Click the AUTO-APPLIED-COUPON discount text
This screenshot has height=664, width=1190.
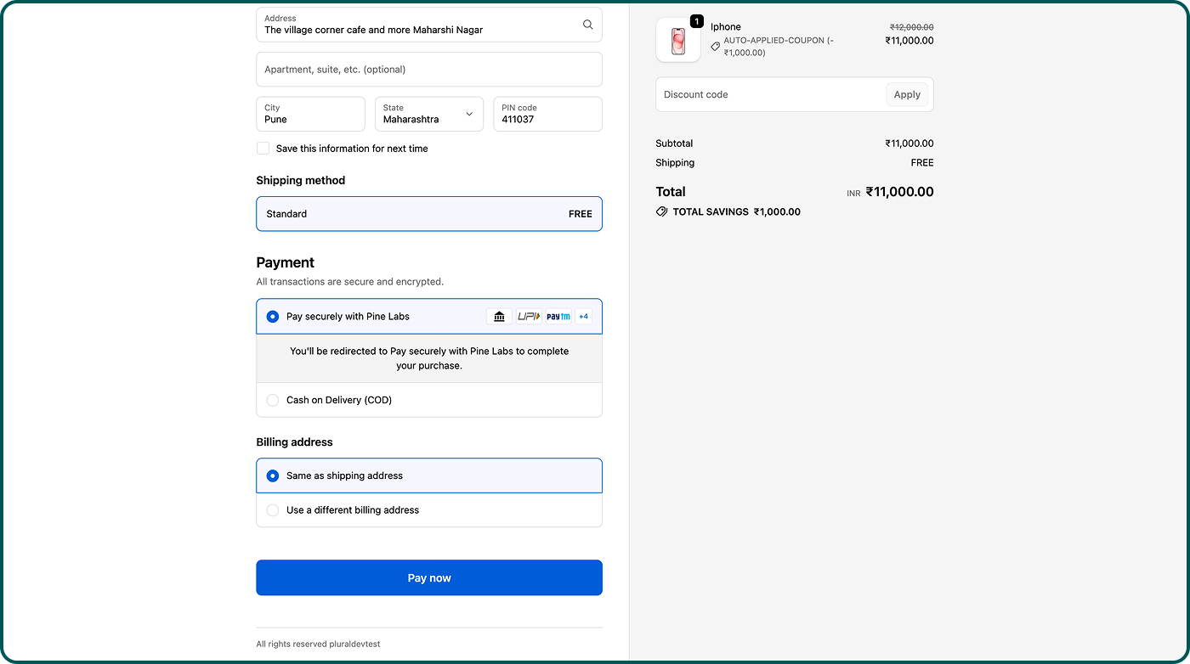(x=779, y=47)
